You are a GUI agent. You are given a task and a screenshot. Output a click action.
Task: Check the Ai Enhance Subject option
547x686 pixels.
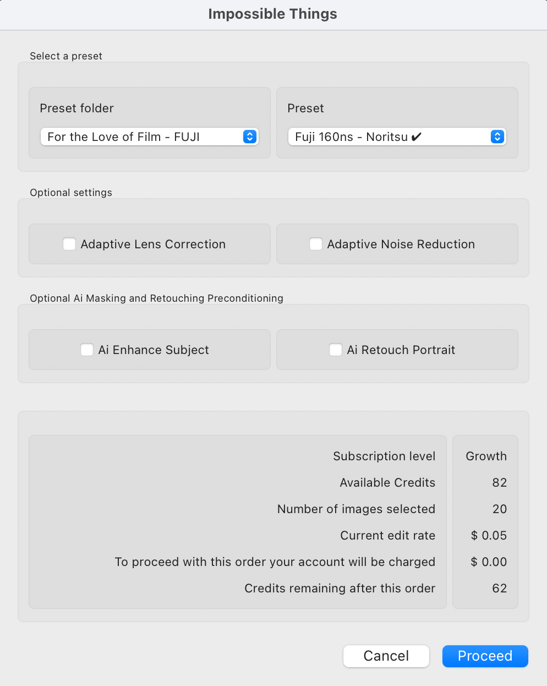pyautogui.click(x=87, y=350)
